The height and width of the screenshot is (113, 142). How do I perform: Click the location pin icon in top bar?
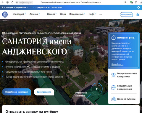pos(3,7)
